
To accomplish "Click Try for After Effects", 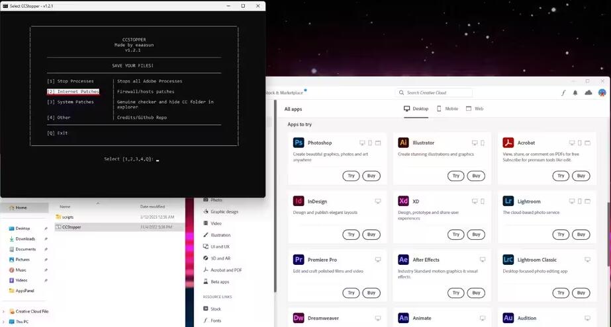I will click(x=456, y=293).
